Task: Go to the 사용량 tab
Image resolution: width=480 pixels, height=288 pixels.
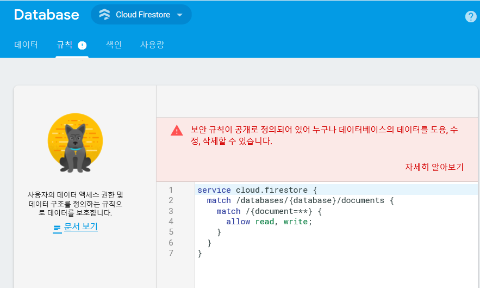Action: pyautogui.click(x=152, y=45)
